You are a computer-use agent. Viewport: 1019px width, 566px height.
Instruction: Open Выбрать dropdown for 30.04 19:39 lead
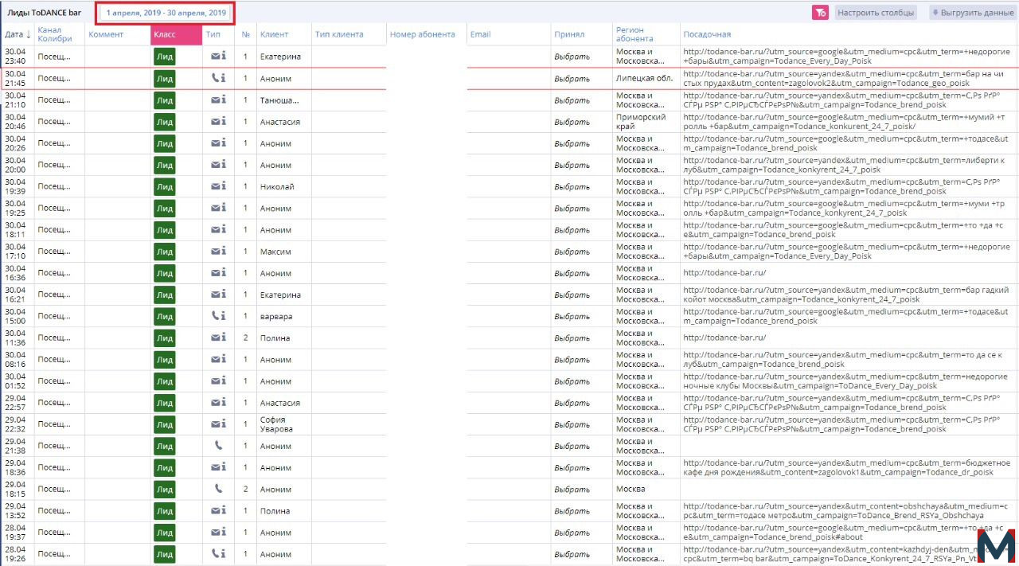[x=572, y=186]
